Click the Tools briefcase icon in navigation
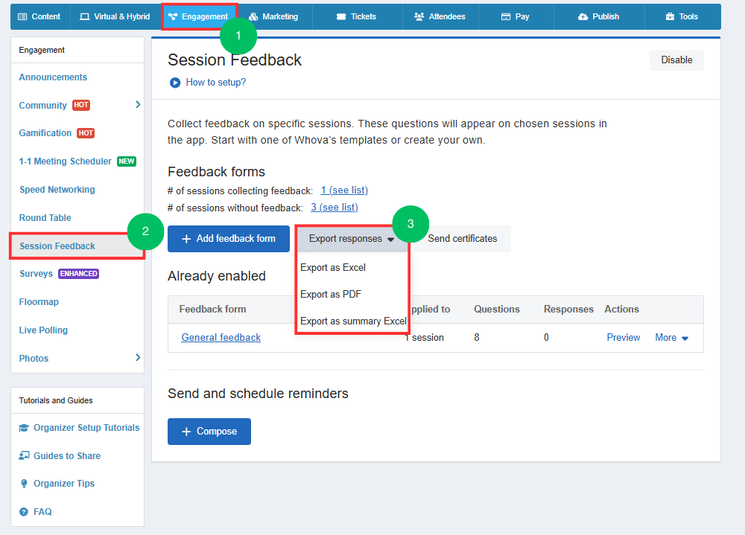Image resolution: width=745 pixels, height=535 pixels. [670, 16]
